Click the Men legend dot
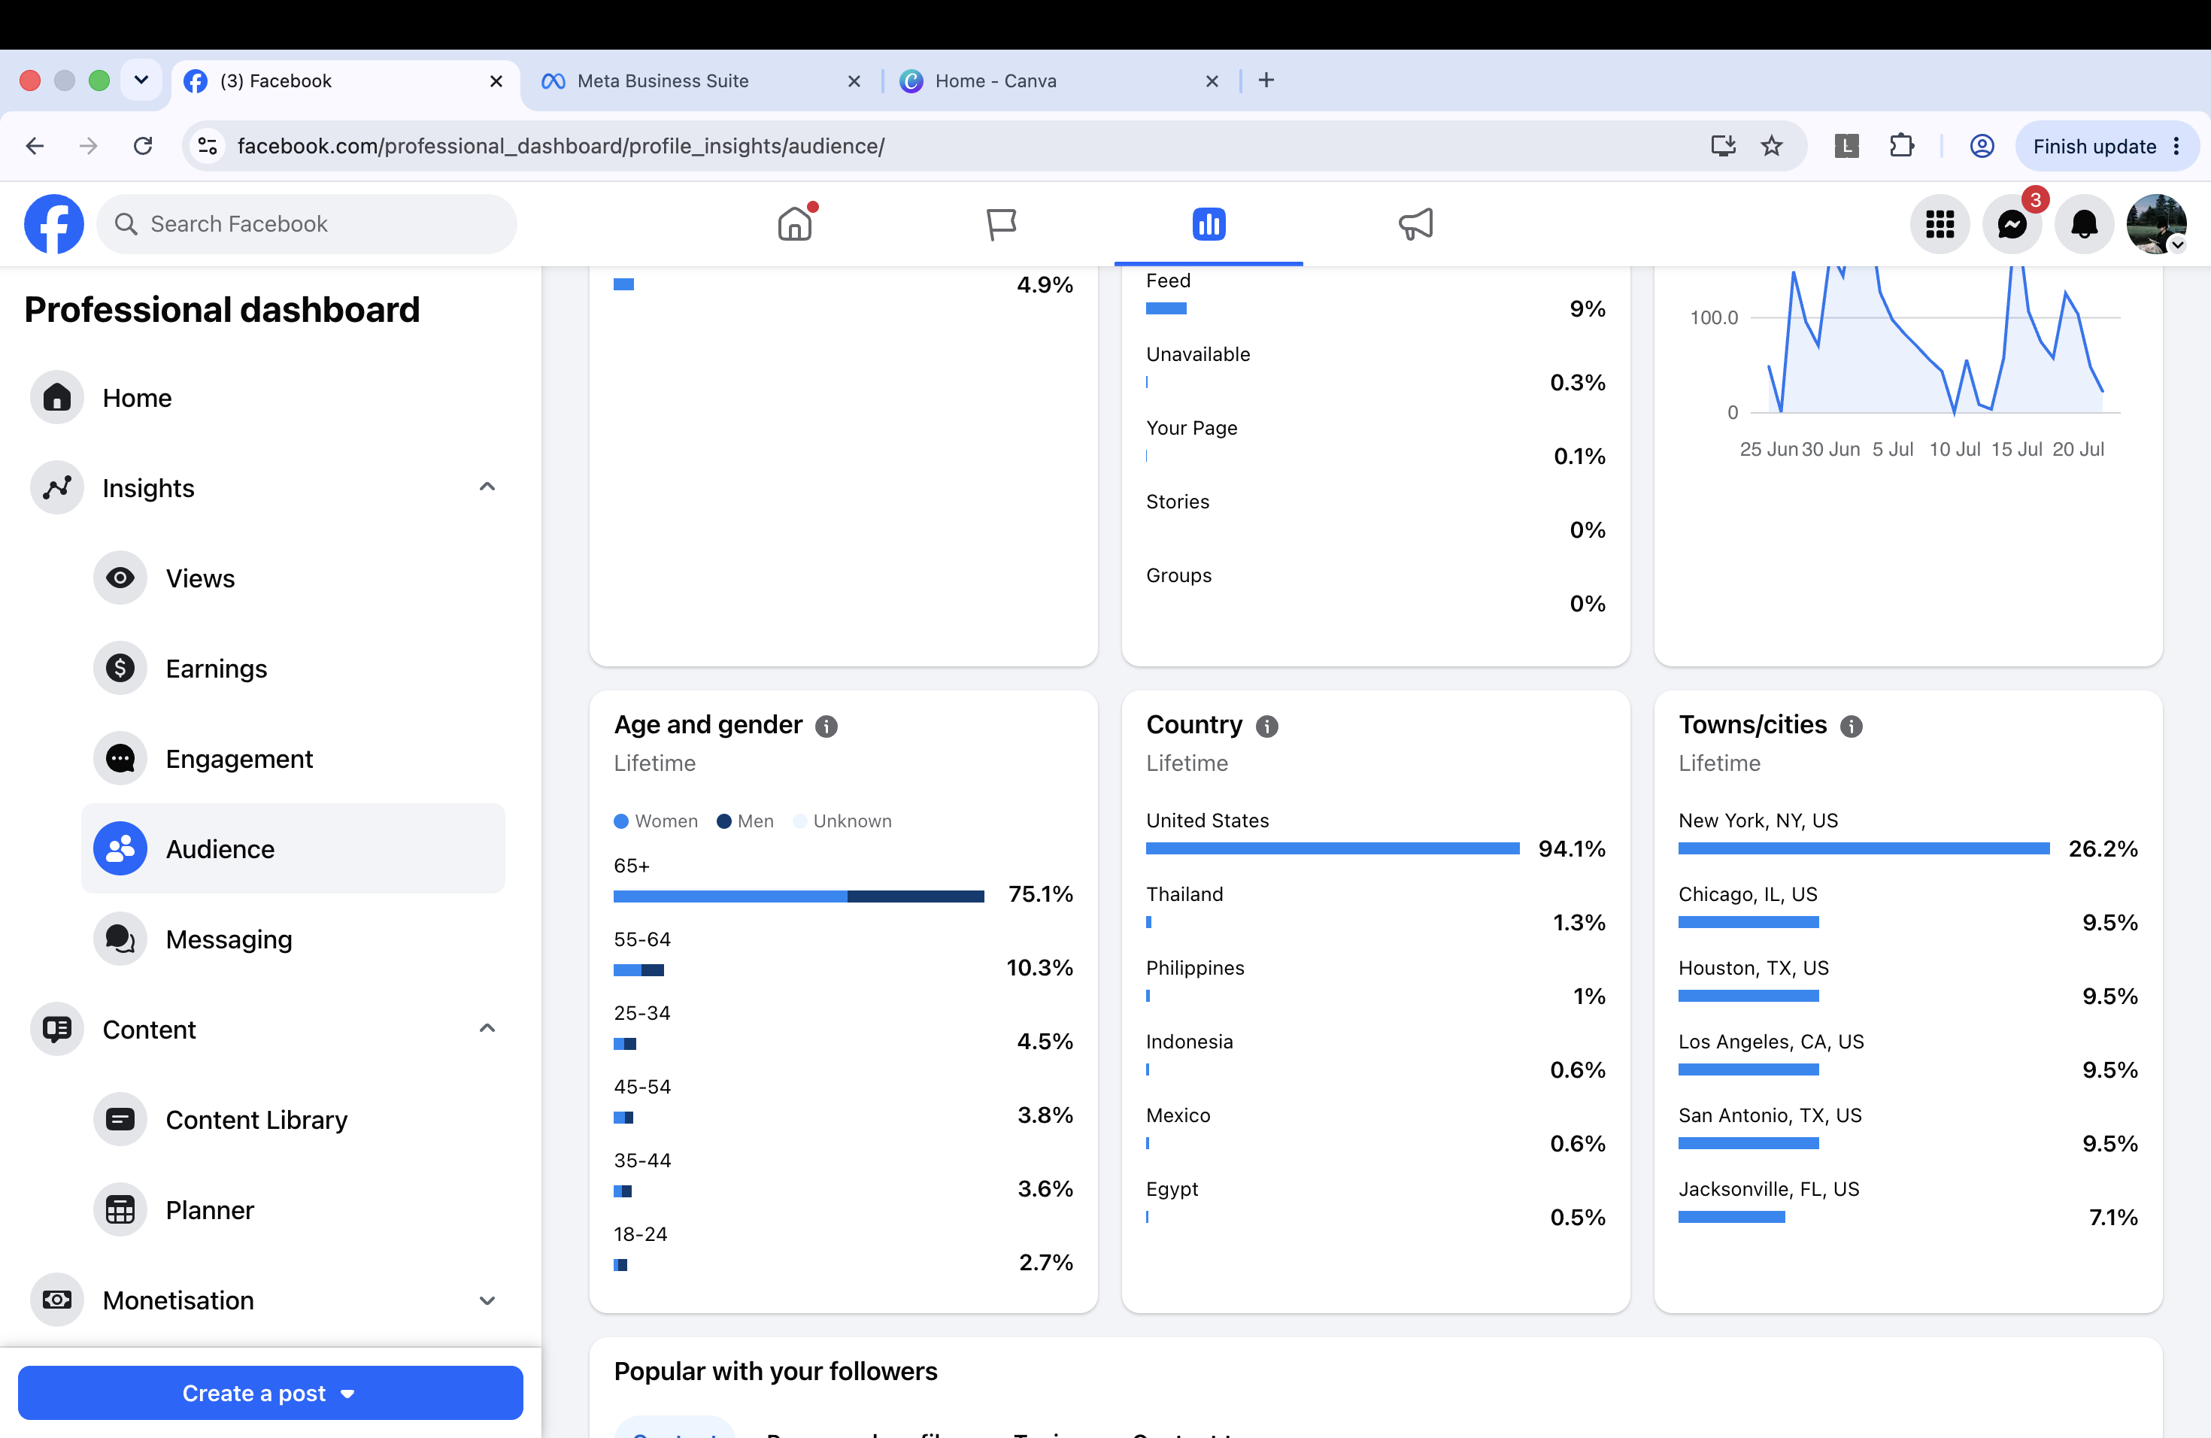The height and width of the screenshot is (1438, 2211). click(725, 821)
